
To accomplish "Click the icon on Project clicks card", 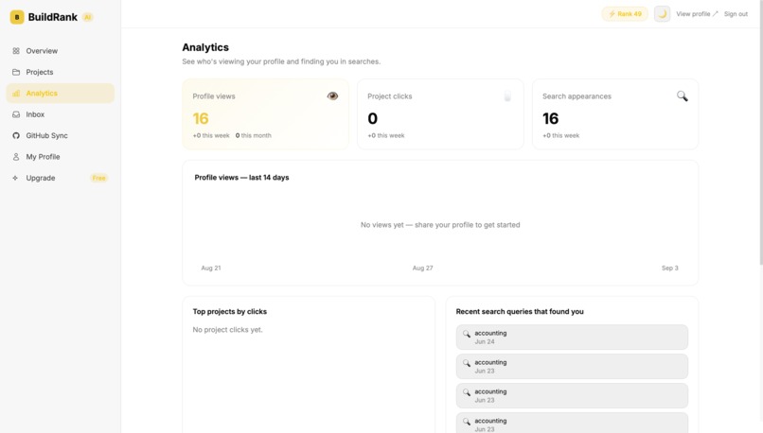I will click(507, 96).
